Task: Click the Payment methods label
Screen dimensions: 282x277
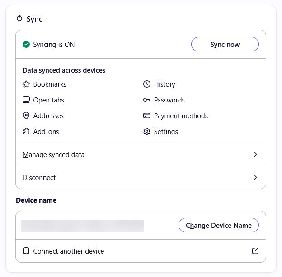Action: (181, 116)
